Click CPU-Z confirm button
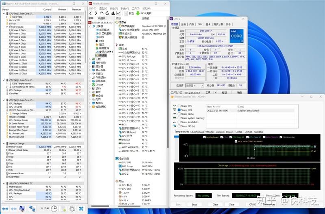Image resolution: width=325 pixels, height=214 pixels. pyautogui.click(x=240, y=92)
